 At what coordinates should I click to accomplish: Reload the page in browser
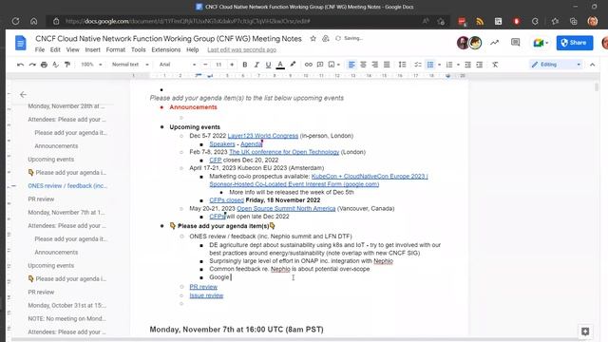(x=15, y=21)
